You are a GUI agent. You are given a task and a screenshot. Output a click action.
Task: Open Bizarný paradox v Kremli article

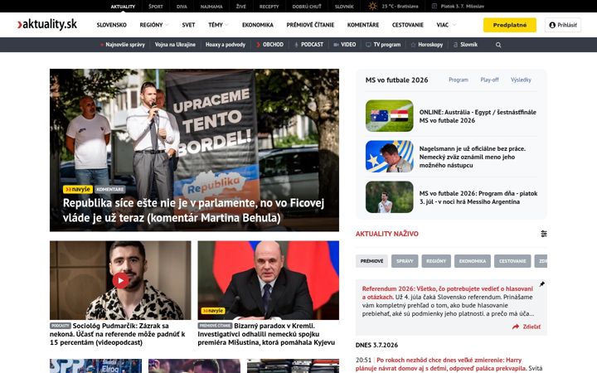[268, 334]
